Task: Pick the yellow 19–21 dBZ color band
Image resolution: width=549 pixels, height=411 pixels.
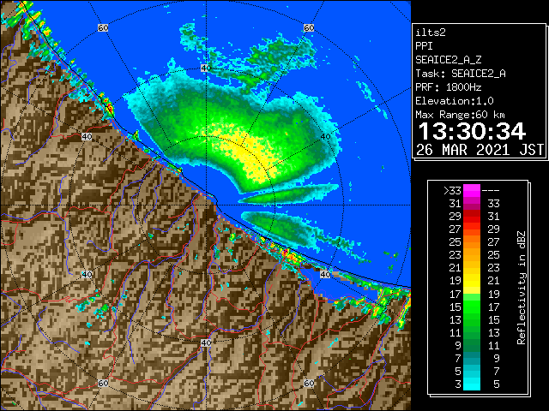Action: point(472,281)
